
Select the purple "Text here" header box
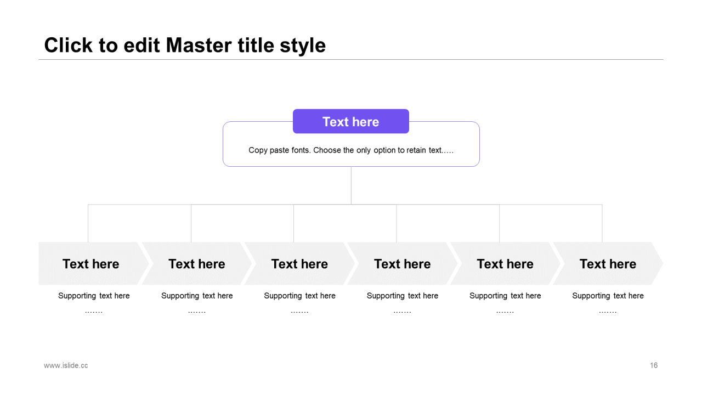pyautogui.click(x=351, y=121)
